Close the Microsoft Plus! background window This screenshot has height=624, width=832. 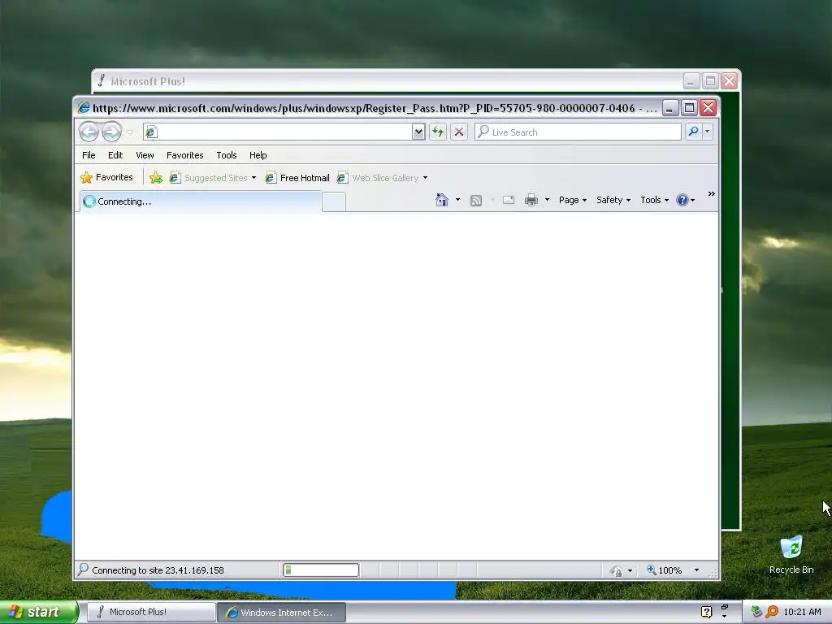(729, 81)
